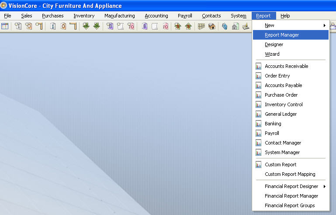336x215 pixels.
Task: Open the quote list icon without star
Action: pos(73,26)
